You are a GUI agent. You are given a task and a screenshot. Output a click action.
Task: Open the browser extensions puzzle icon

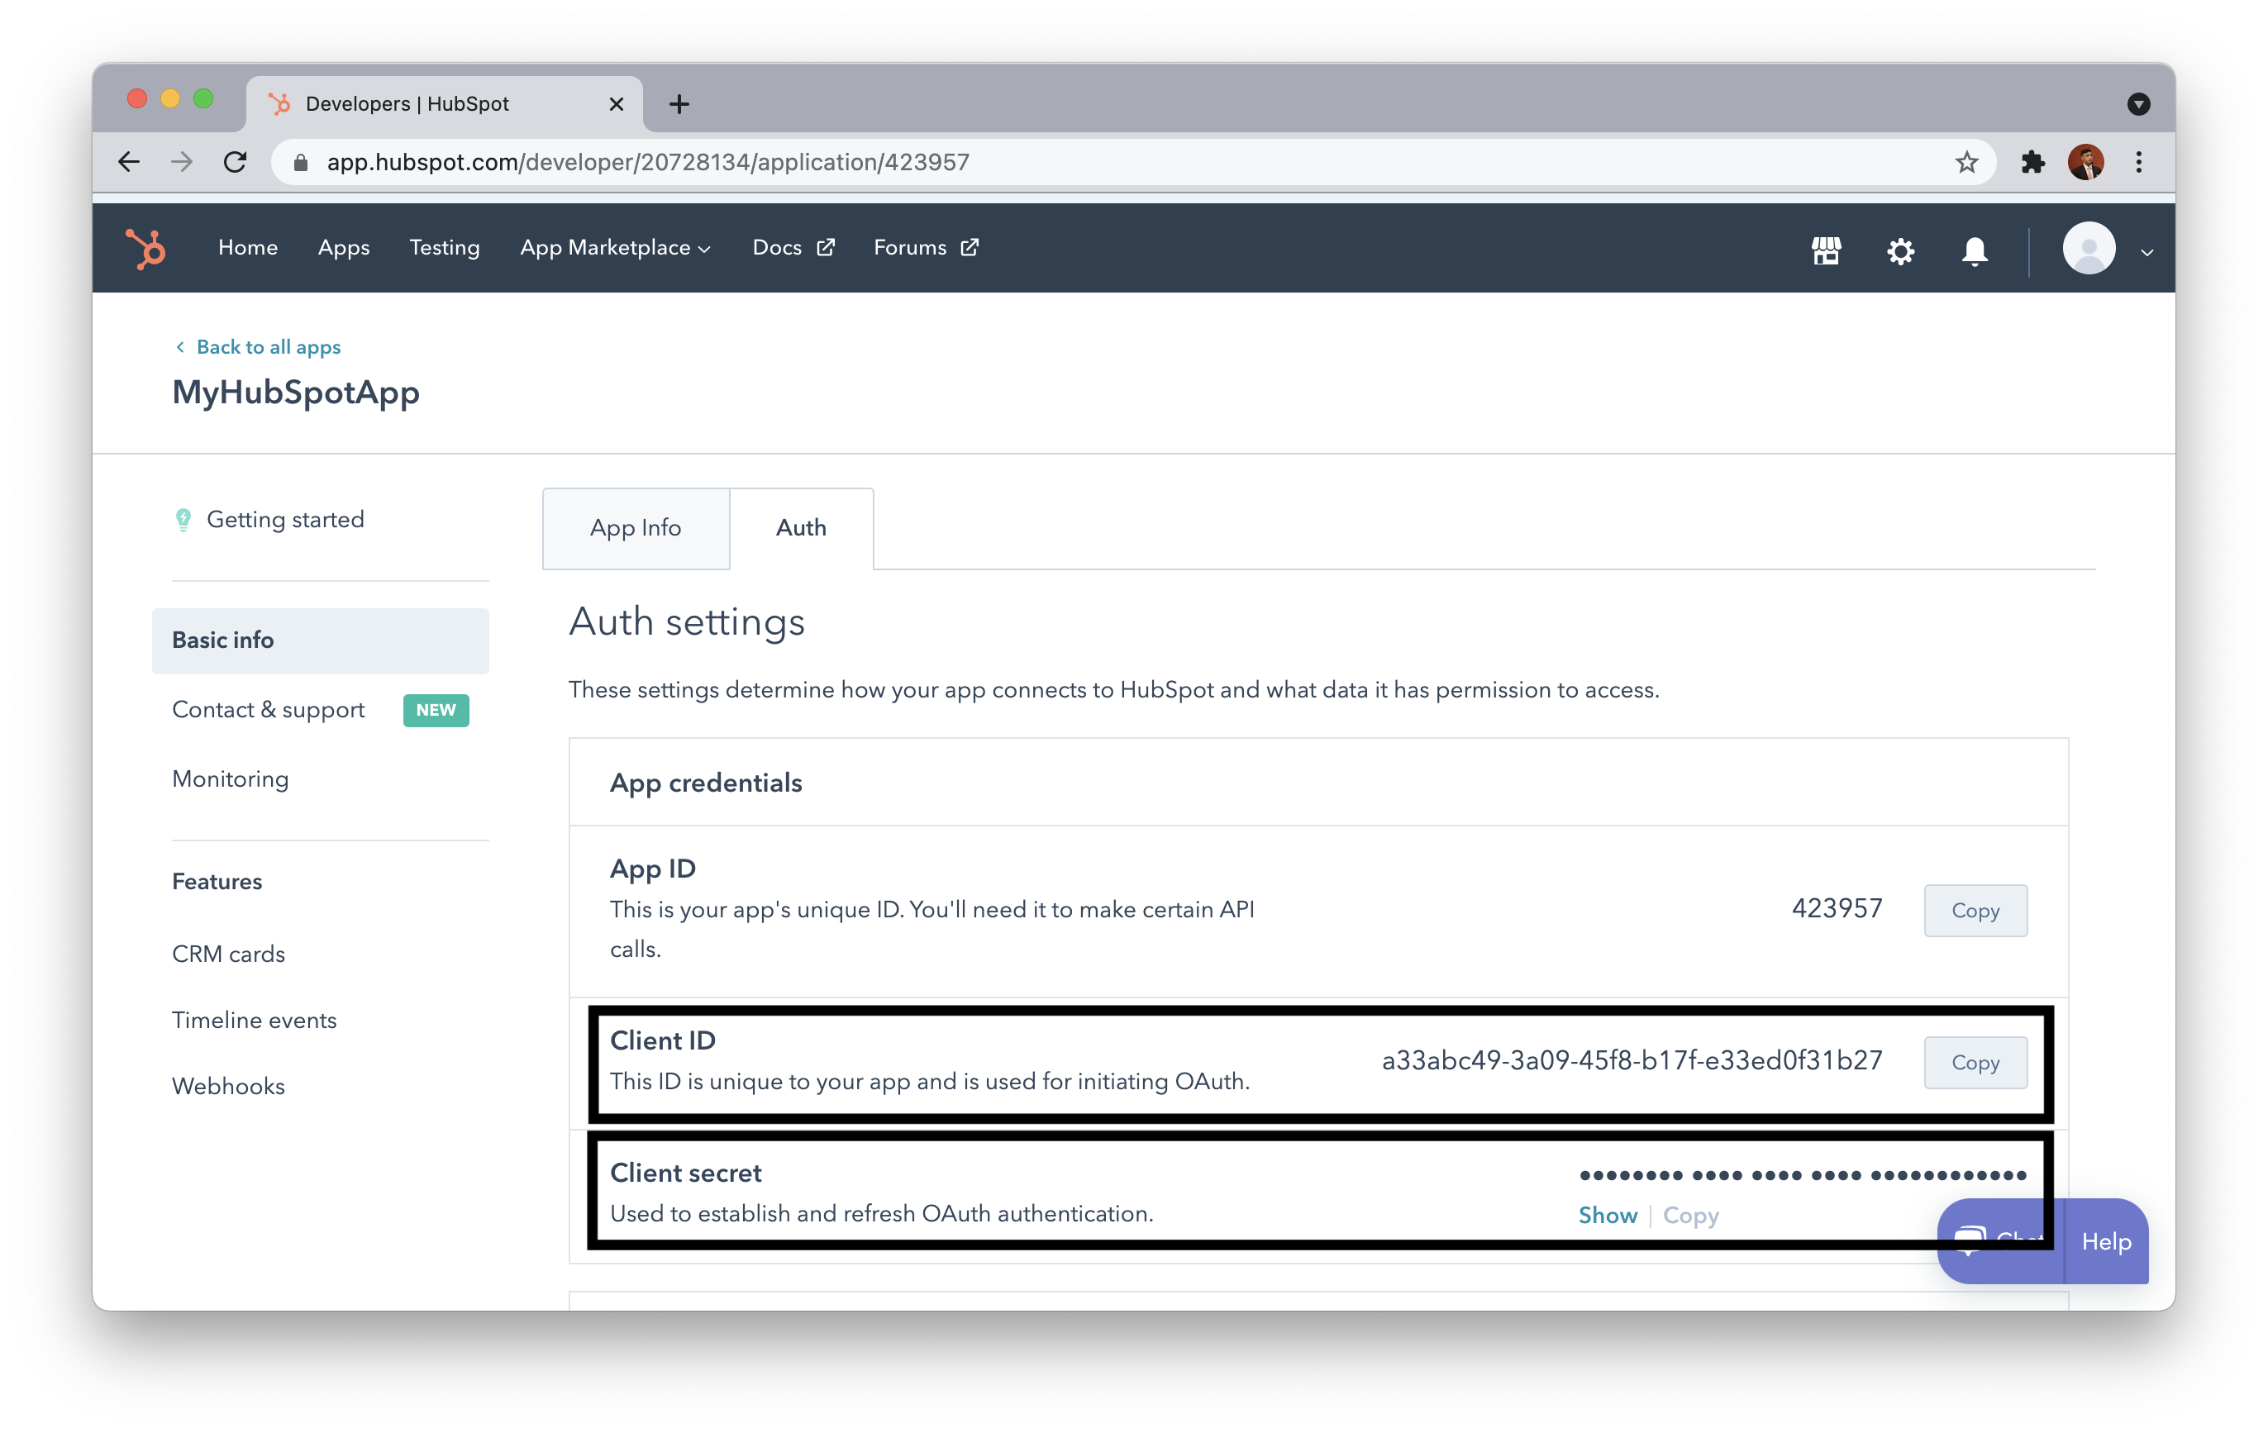point(2032,163)
